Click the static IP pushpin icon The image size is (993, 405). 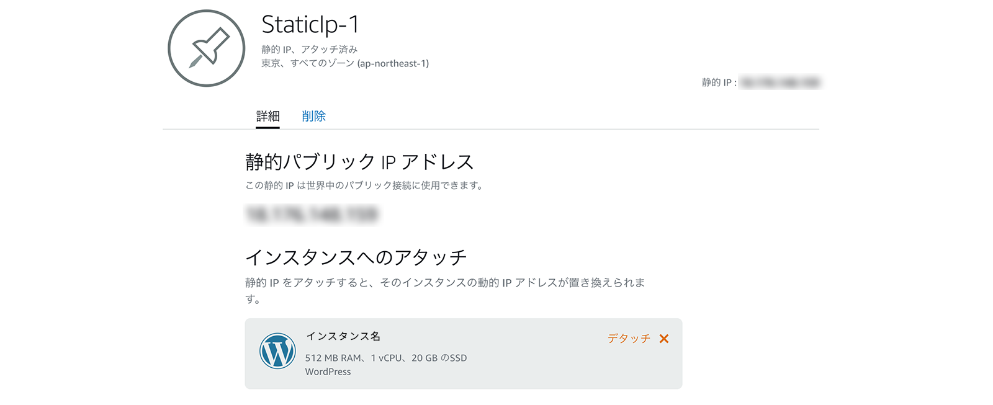point(207,48)
